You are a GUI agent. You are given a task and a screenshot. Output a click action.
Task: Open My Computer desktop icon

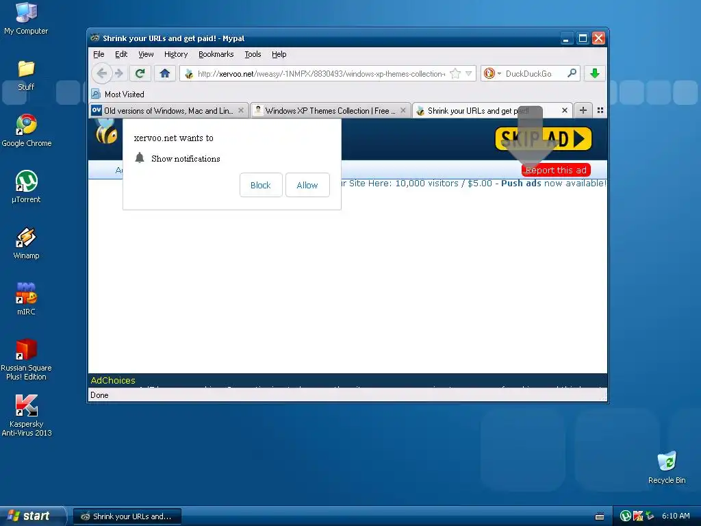pos(26,18)
